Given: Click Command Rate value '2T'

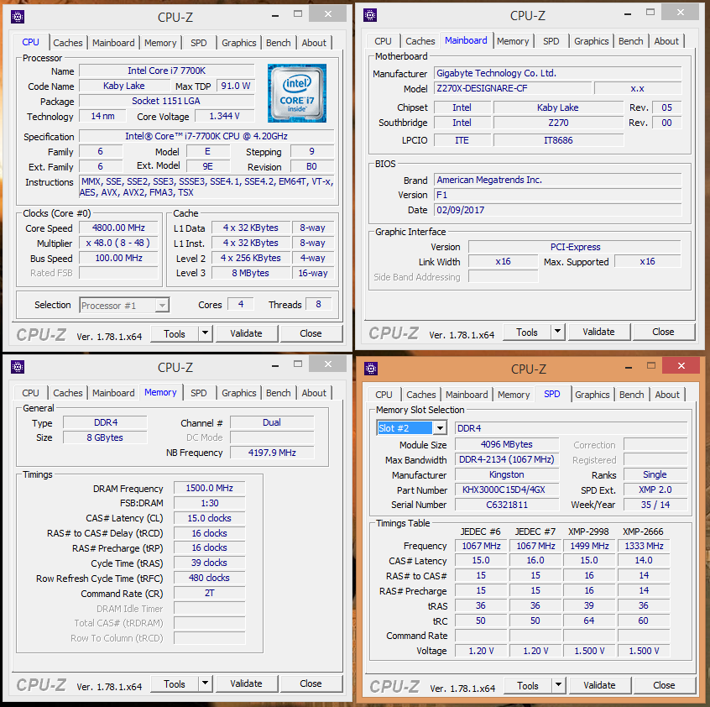Looking at the screenshot, I should pos(209,594).
